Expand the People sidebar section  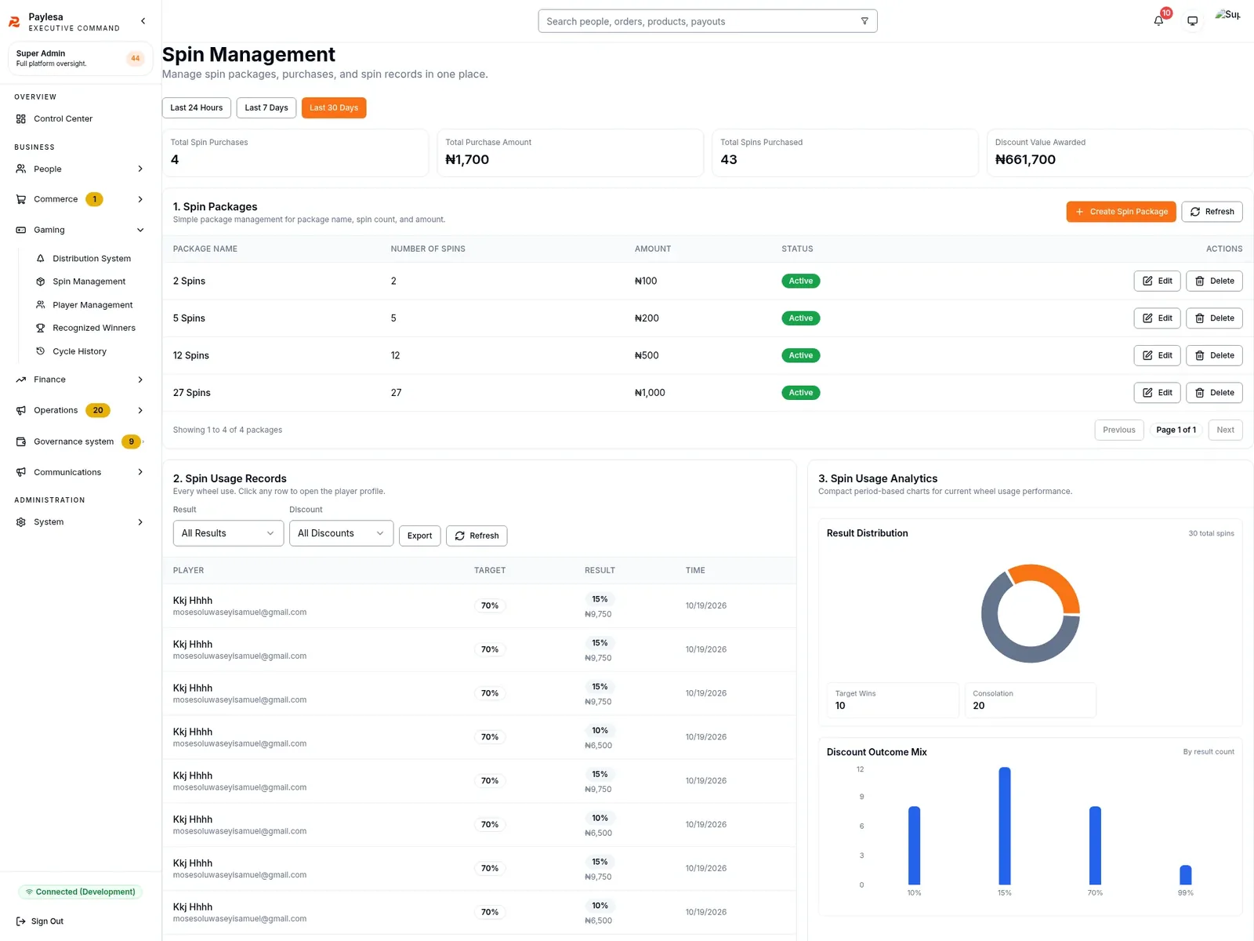click(x=80, y=169)
